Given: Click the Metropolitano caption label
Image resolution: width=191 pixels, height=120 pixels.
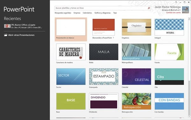Looking at the screenshot, I should click(x=127, y=62).
